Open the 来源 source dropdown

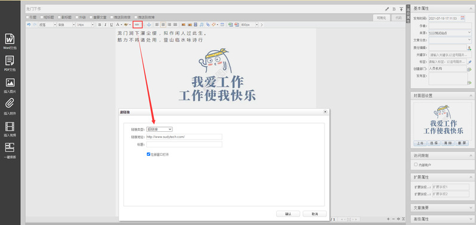click(x=450, y=32)
